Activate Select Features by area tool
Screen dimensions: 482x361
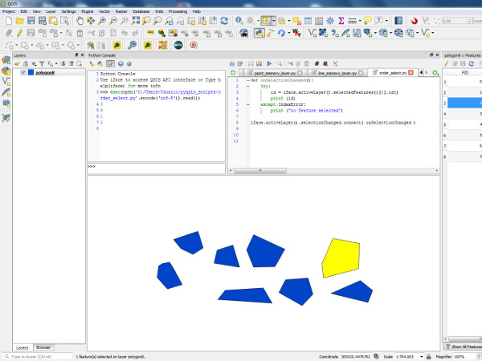266,21
